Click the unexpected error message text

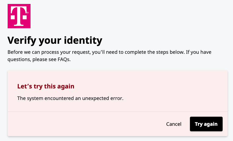coord(70,98)
